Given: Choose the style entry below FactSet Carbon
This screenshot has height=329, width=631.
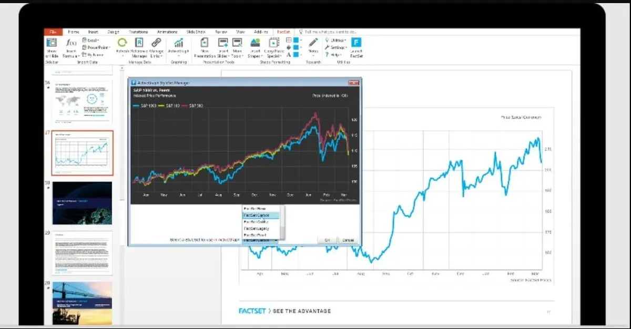Looking at the screenshot, I should [261, 222].
